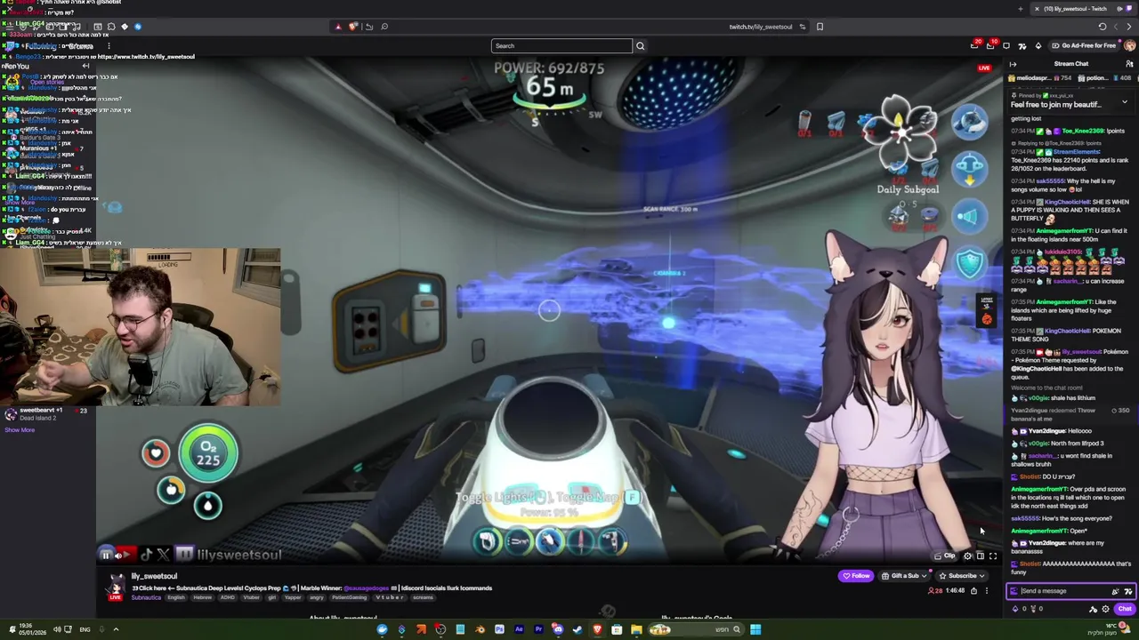Image resolution: width=1139 pixels, height=640 pixels.
Task: Click the Follow button for lily_sweetsoul
Action: coord(856,576)
